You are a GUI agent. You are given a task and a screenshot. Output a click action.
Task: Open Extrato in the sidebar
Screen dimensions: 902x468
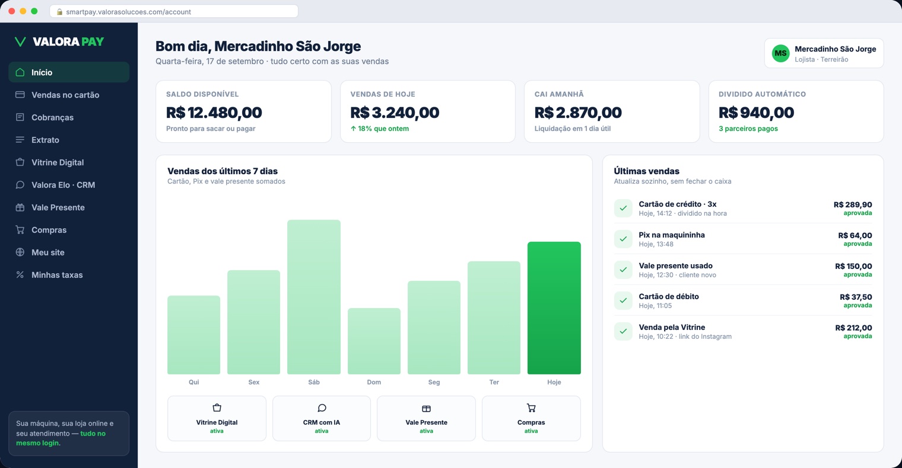click(x=69, y=140)
